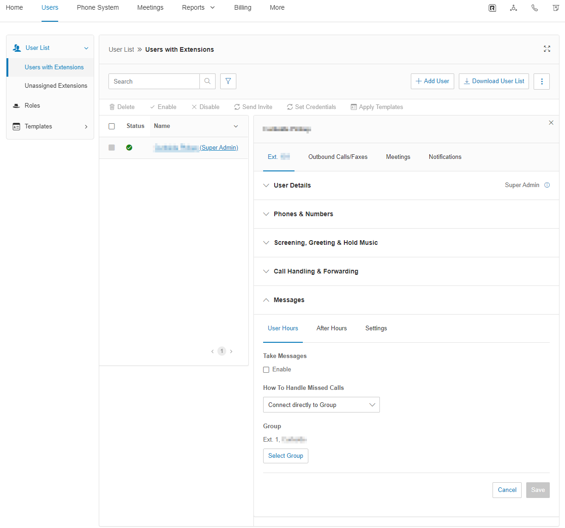The image size is (565, 528).
Task: Go to the Home menu
Action: (x=14, y=7)
